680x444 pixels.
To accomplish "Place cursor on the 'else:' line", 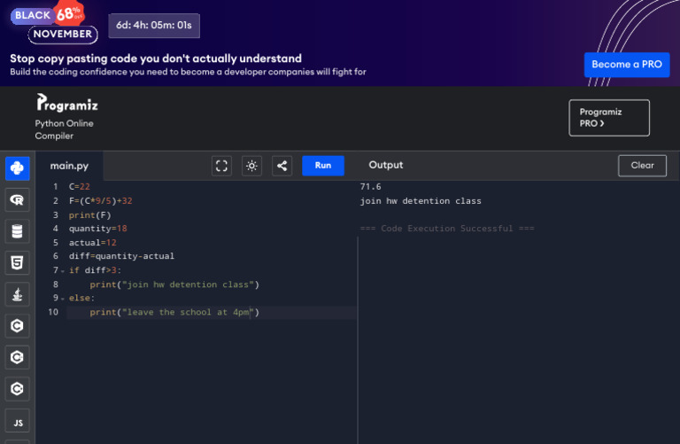I will pyautogui.click(x=81, y=298).
